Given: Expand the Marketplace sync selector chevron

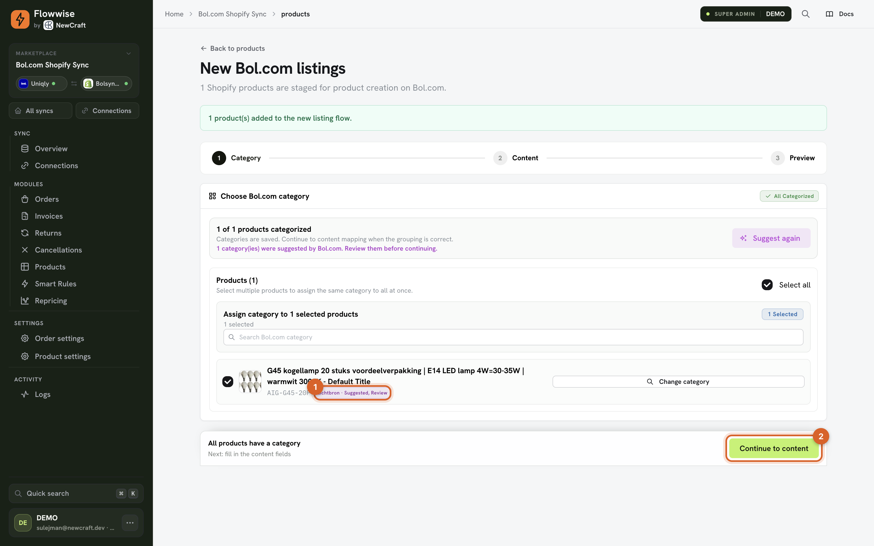Looking at the screenshot, I should pyautogui.click(x=129, y=54).
